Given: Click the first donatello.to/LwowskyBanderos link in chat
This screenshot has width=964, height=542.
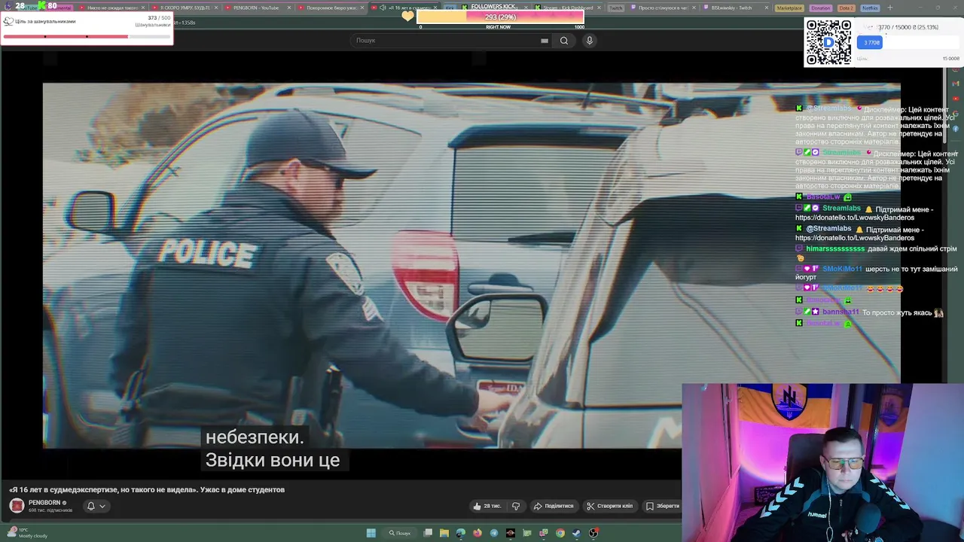Looking at the screenshot, I should coord(855,218).
